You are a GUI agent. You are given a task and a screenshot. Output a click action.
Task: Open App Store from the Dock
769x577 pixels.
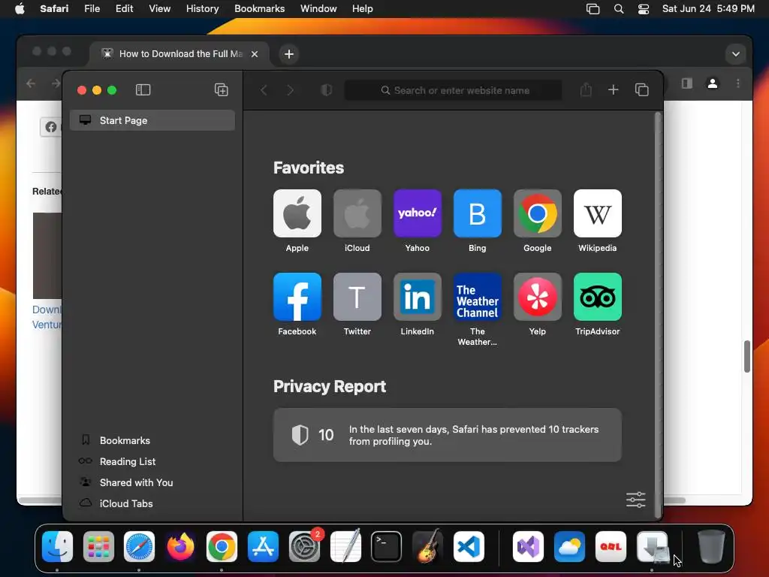point(263,547)
